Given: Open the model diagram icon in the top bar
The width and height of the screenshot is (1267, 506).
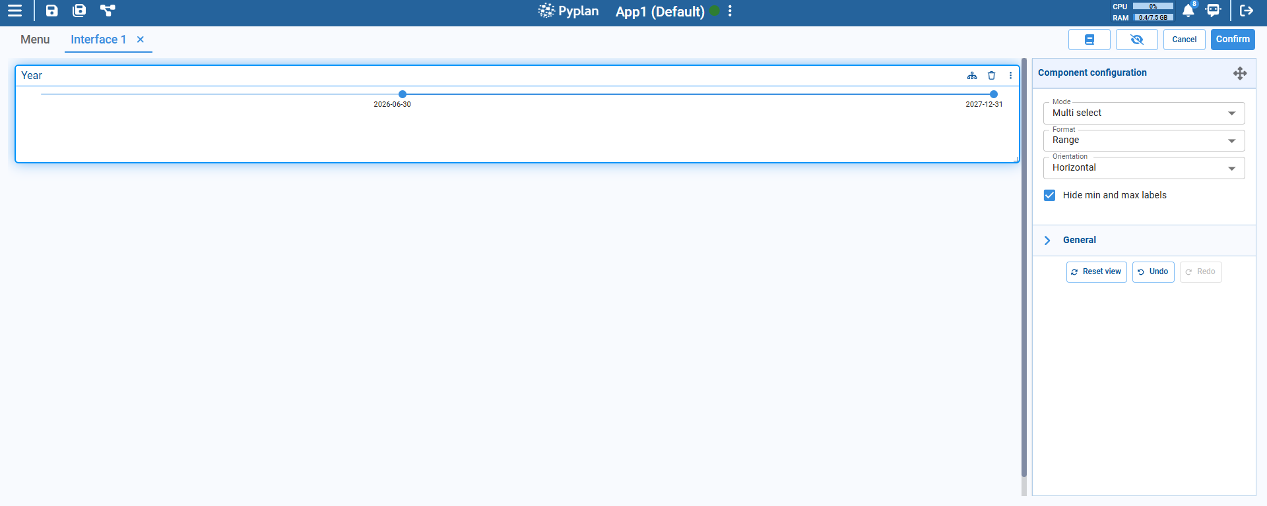Looking at the screenshot, I should pyautogui.click(x=108, y=11).
